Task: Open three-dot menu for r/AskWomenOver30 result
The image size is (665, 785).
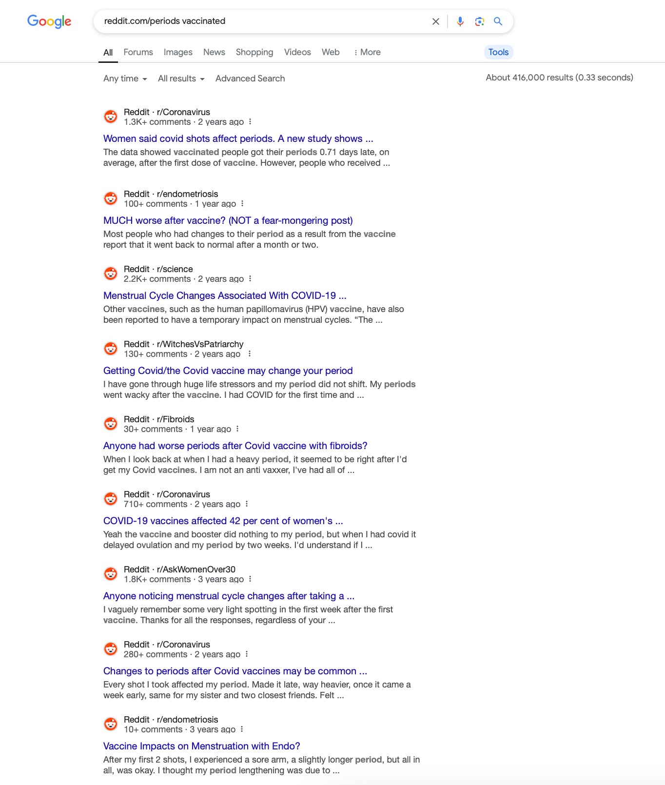Action: pyautogui.click(x=250, y=579)
